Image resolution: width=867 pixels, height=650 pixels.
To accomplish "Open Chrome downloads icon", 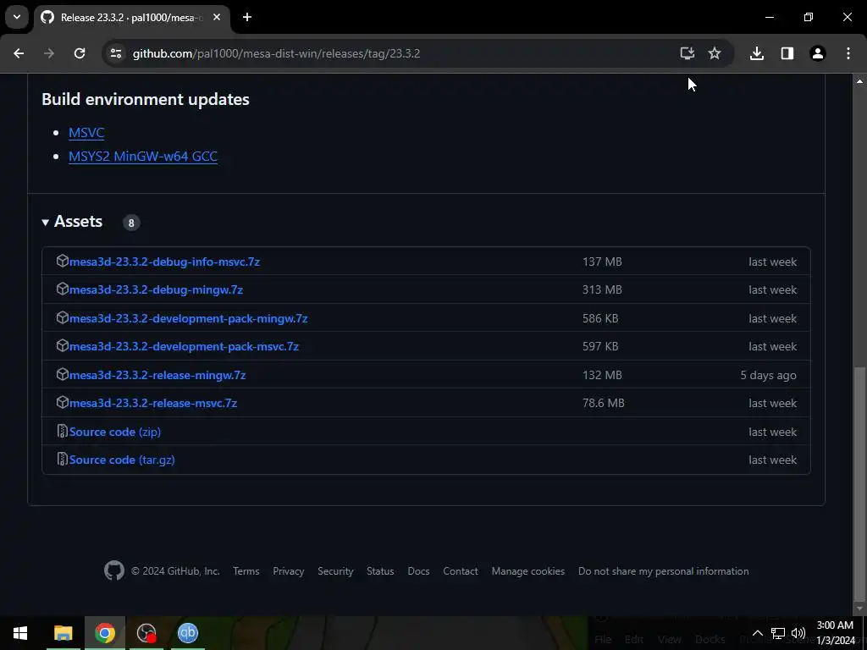I will [757, 53].
